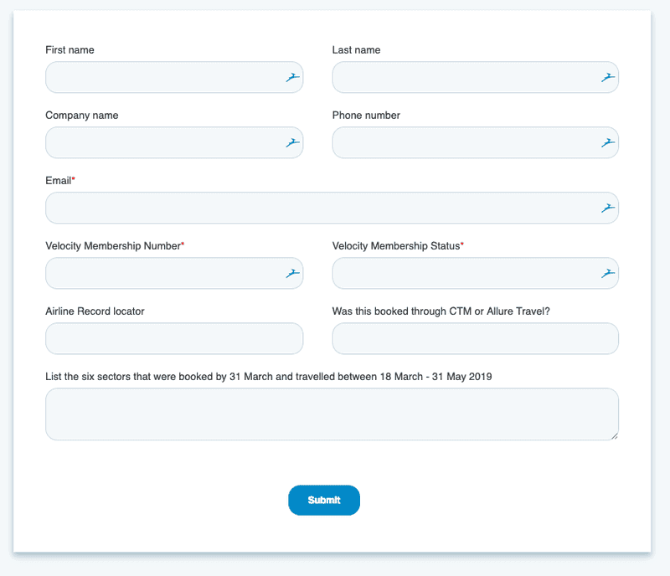Click the Company name label
The image size is (670, 576).
[81, 116]
